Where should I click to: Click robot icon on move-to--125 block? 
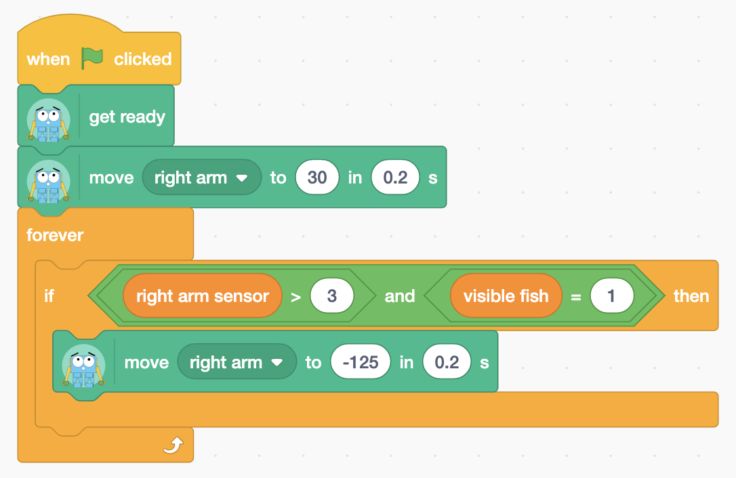click(83, 366)
